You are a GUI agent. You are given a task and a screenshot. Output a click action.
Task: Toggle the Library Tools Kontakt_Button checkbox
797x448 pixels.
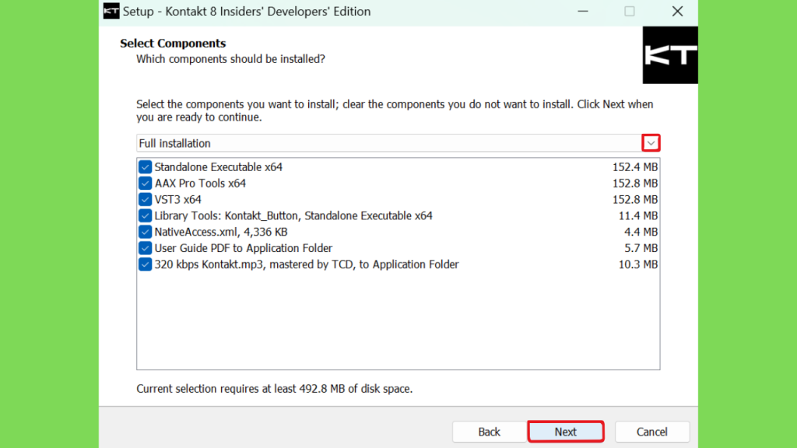[x=145, y=216]
